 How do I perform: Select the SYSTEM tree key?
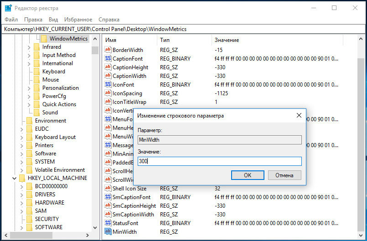[45, 161]
